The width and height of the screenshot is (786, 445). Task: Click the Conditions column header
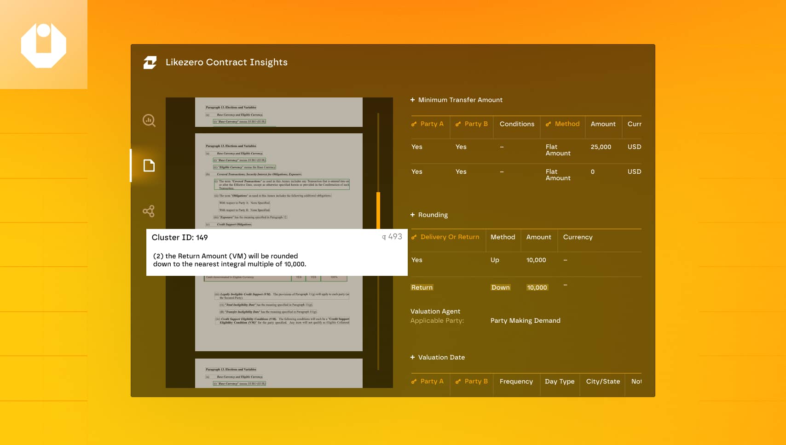517,124
